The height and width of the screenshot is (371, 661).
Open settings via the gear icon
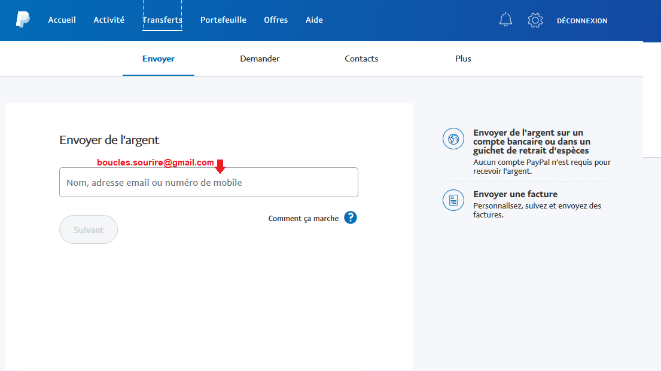(x=535, y=20)
